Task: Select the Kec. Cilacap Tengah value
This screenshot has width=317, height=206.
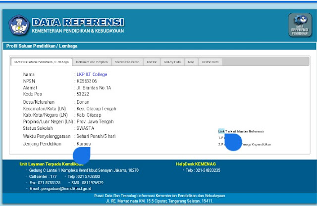Action: 97,109
